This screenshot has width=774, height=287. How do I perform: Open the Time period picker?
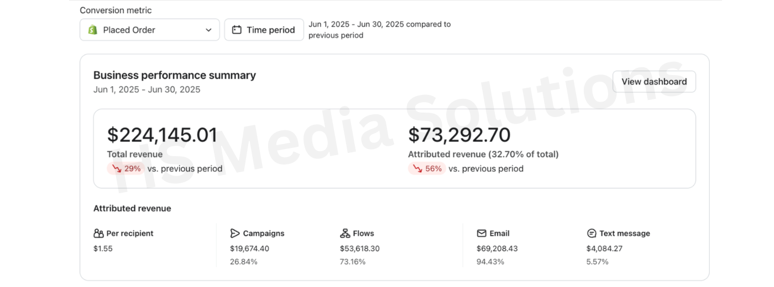tap(264, 30)
